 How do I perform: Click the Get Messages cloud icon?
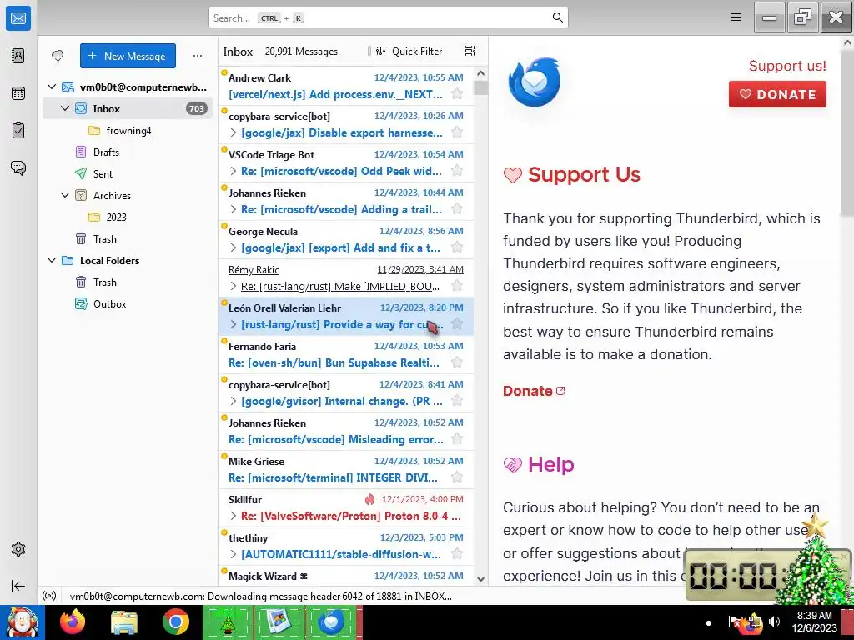[58, 56]
